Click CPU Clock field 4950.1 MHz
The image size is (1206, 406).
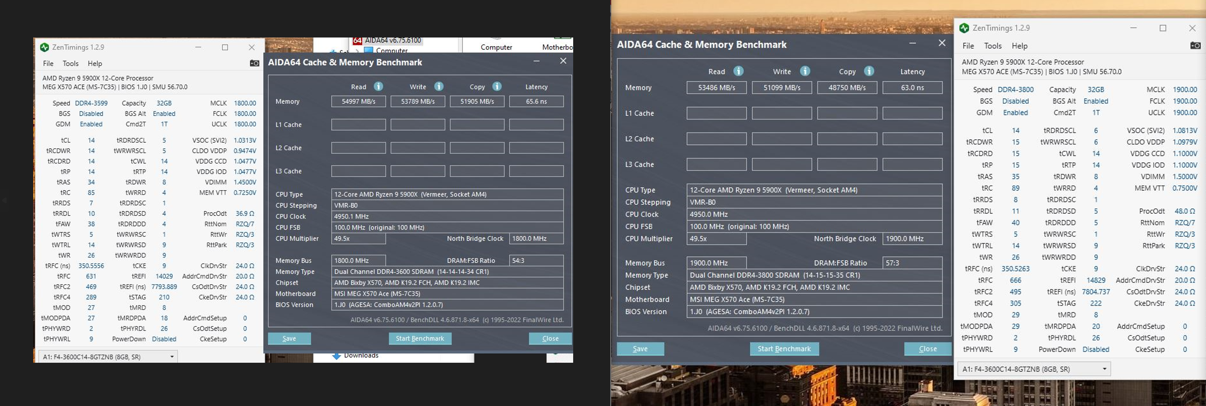(447, 216)
